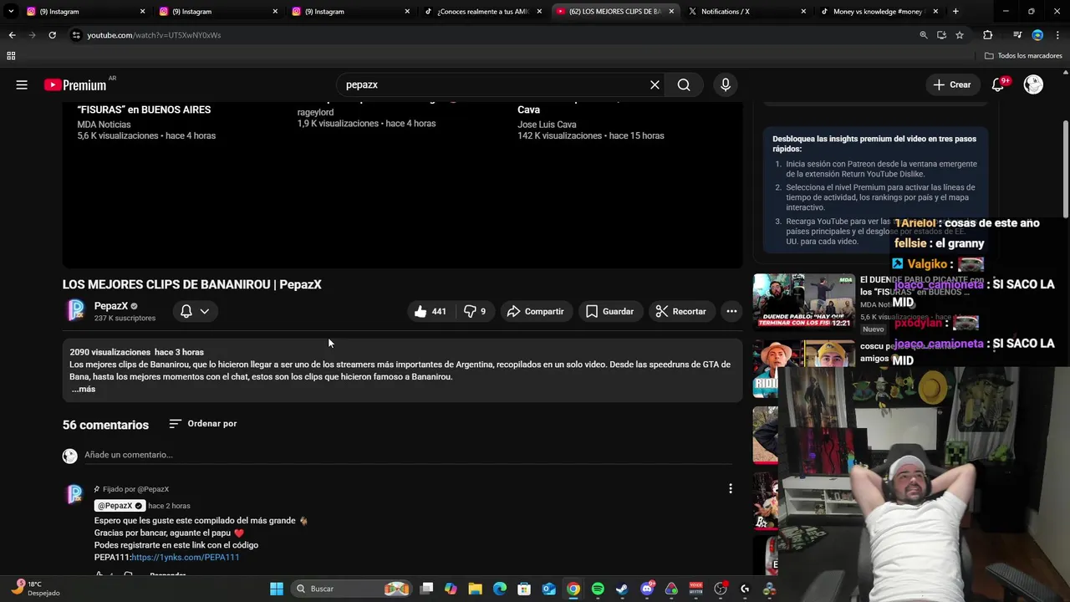Open El DUENDE PABLO PICANTE video thumbnail
This screenshot has height=602, width=1070.
coord(803,302)
